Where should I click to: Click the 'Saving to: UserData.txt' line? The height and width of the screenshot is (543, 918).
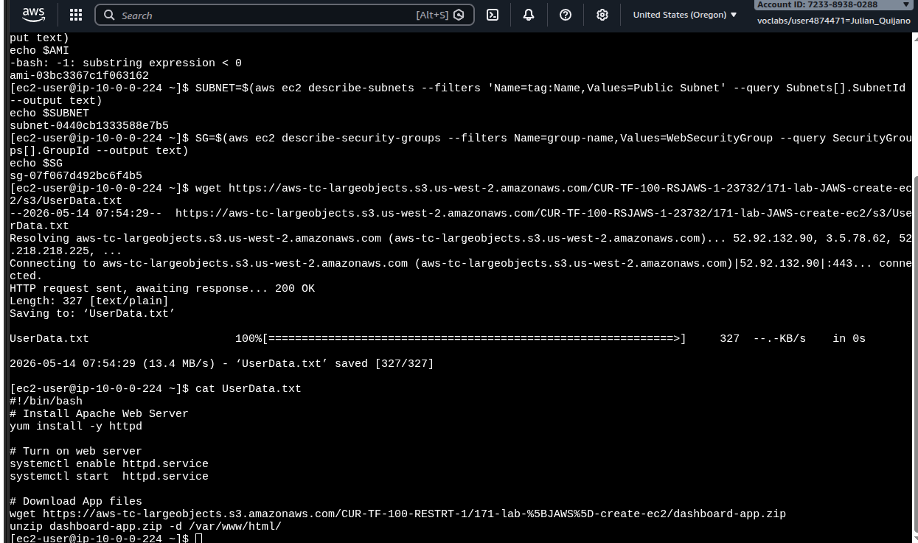pos(92,313)
